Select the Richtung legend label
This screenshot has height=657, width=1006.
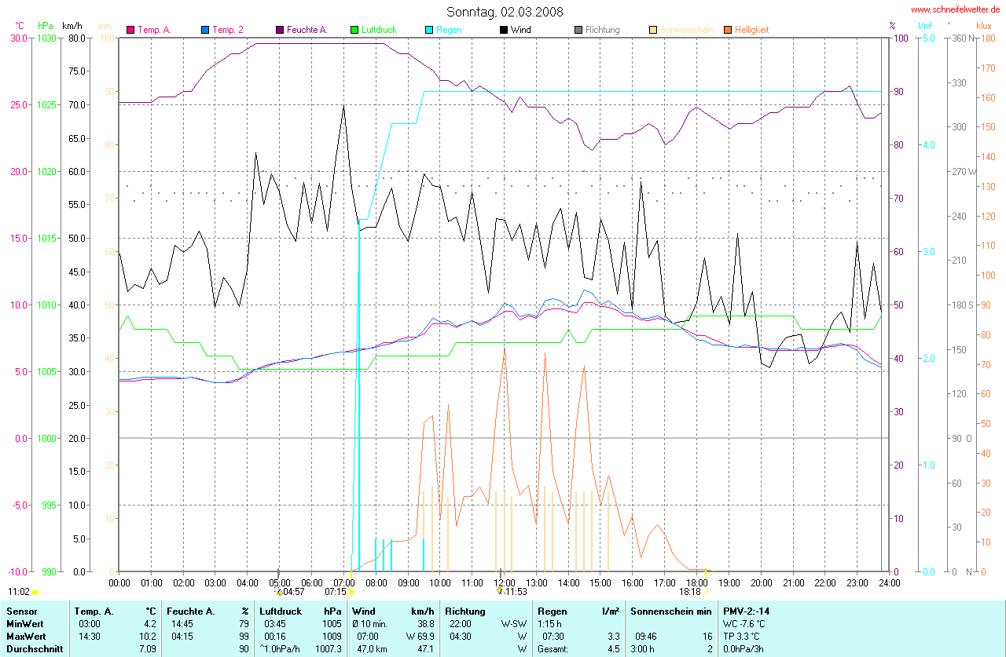pos(603,30)
